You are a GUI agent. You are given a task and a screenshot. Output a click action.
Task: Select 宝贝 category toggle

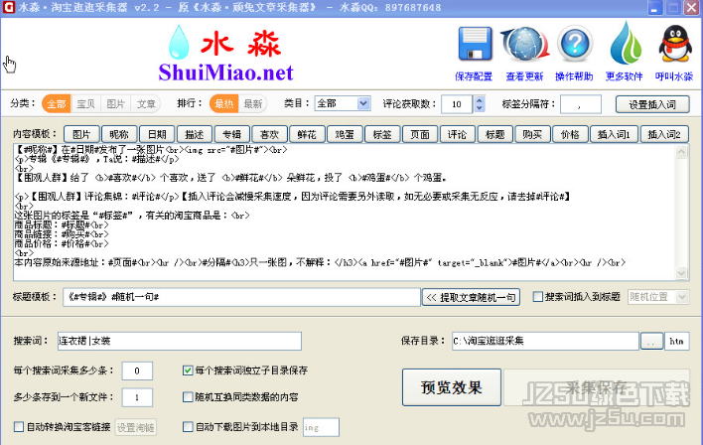click(85, 103)
